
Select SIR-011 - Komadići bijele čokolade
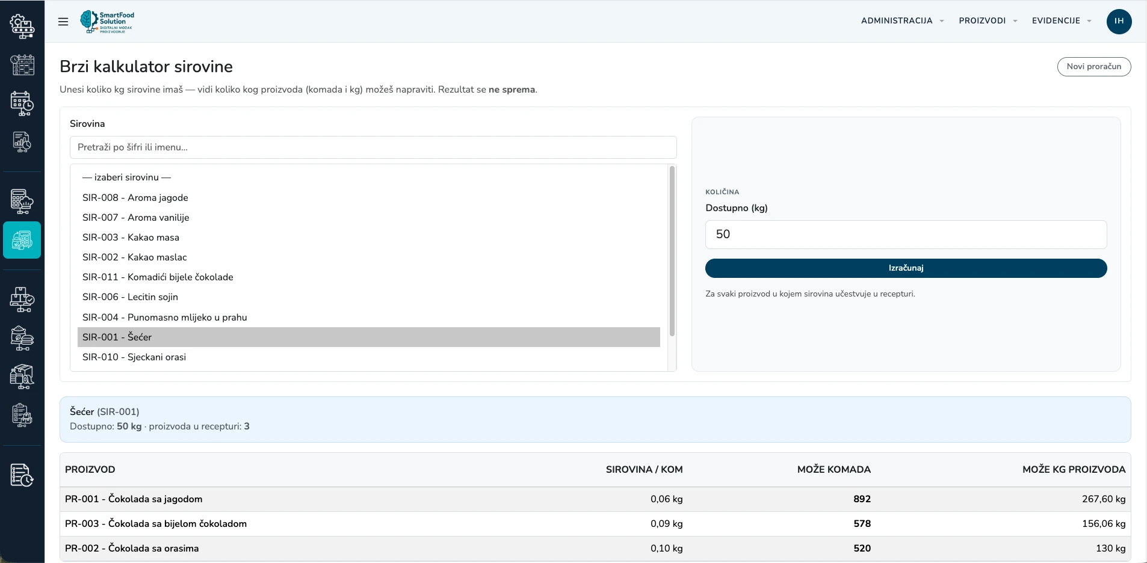[x=369, y=277]
